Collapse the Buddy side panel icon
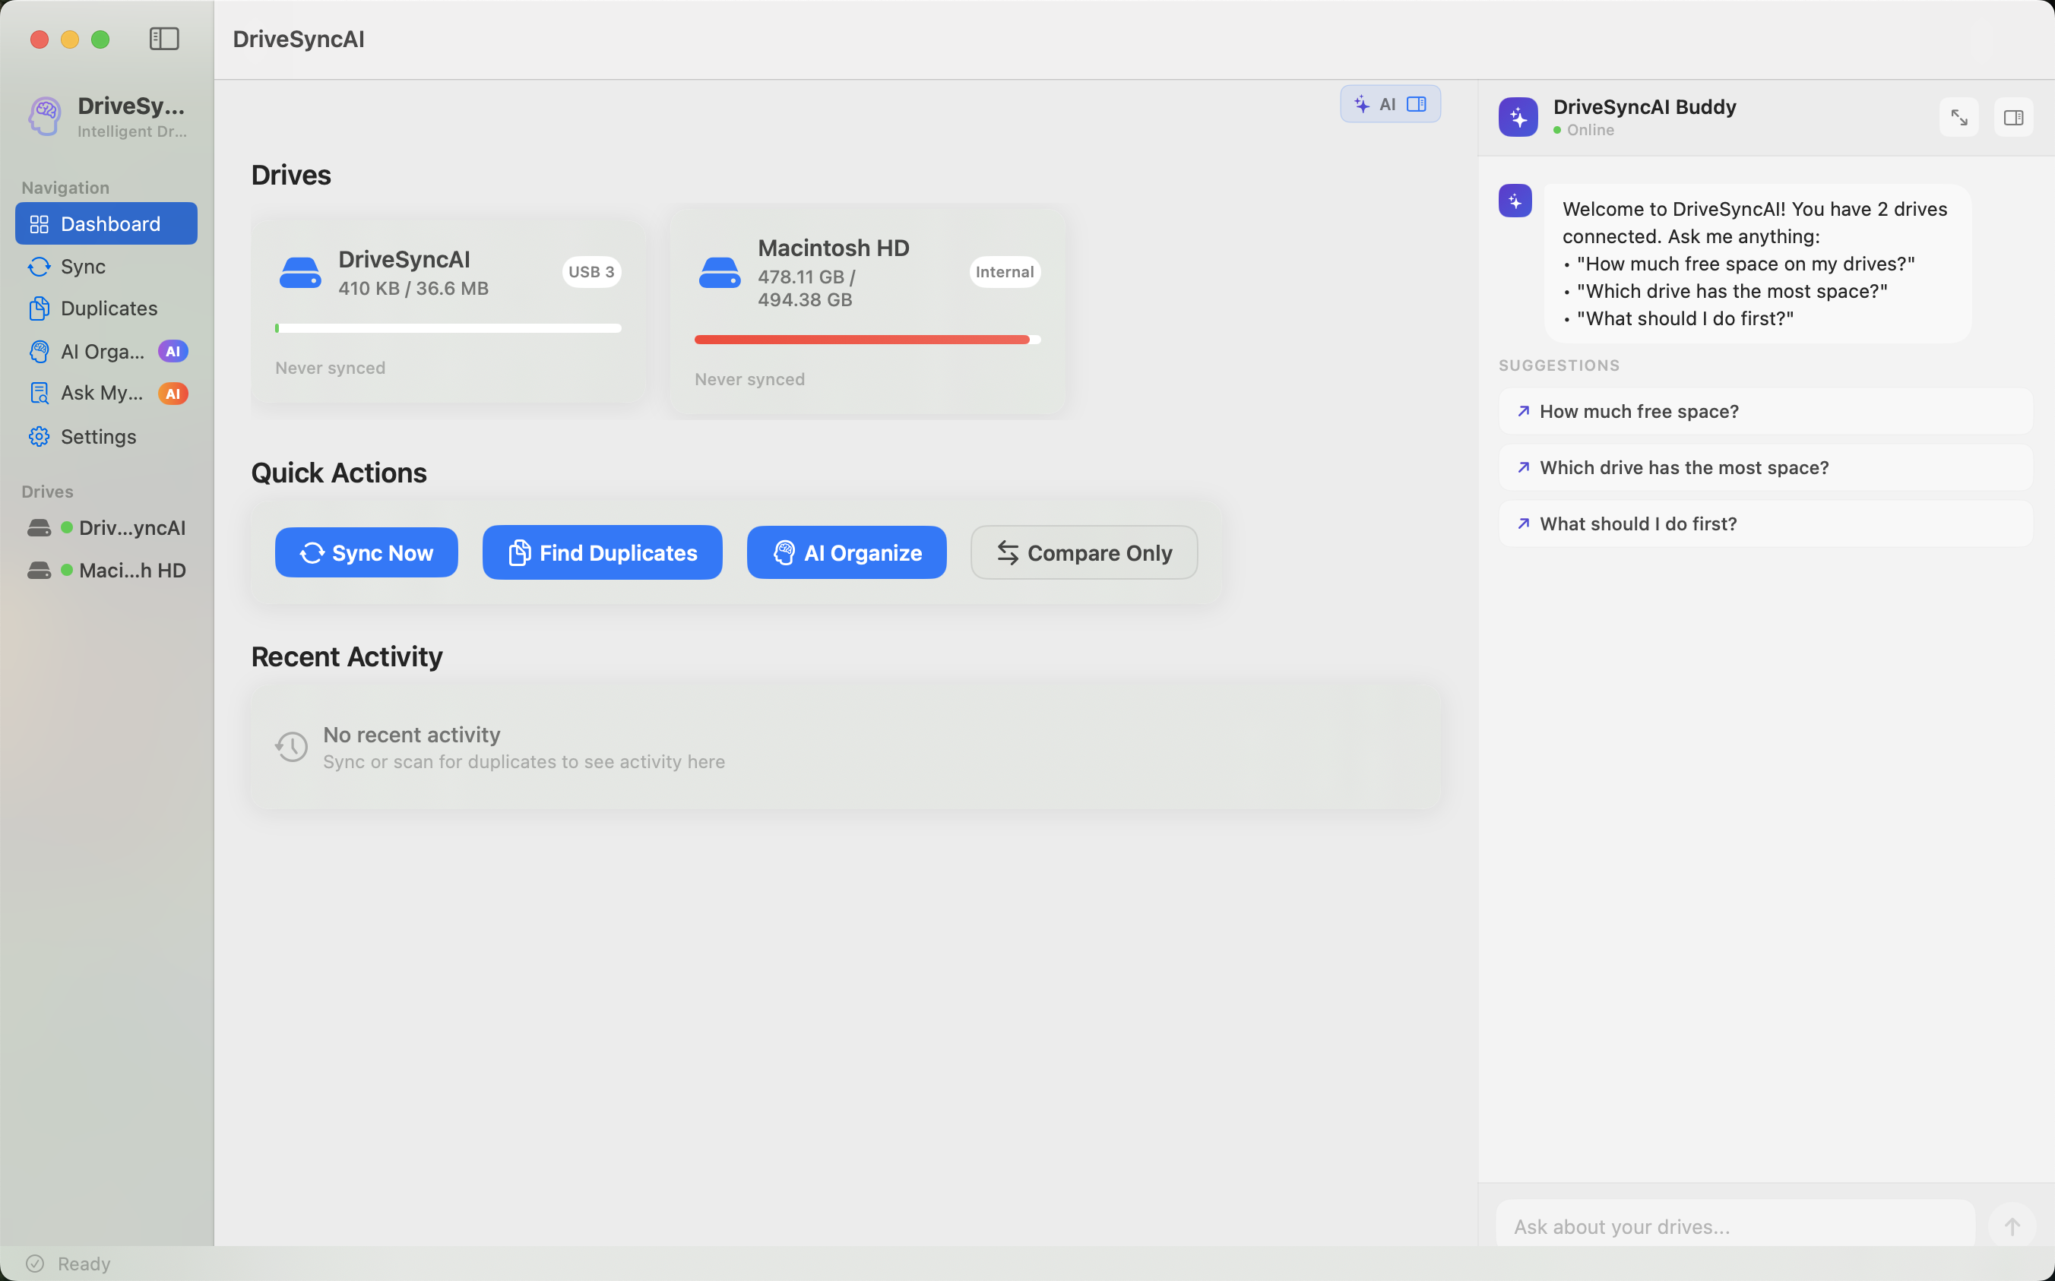The width and height of the screenshot is (2055, 1281). coord(2013,118)
